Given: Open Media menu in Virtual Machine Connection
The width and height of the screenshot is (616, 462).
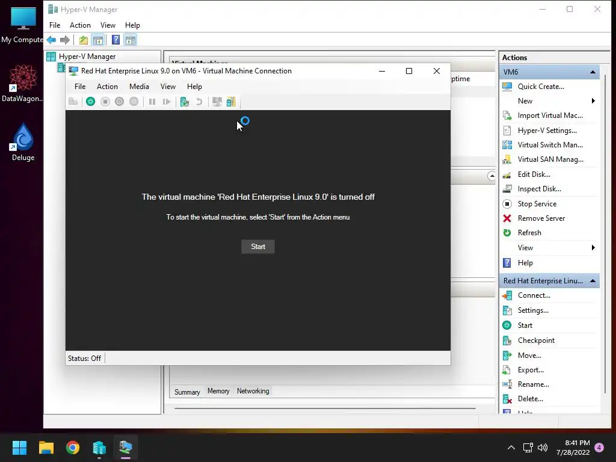Looking at the screenshot, I should click(x=139, y=87).
